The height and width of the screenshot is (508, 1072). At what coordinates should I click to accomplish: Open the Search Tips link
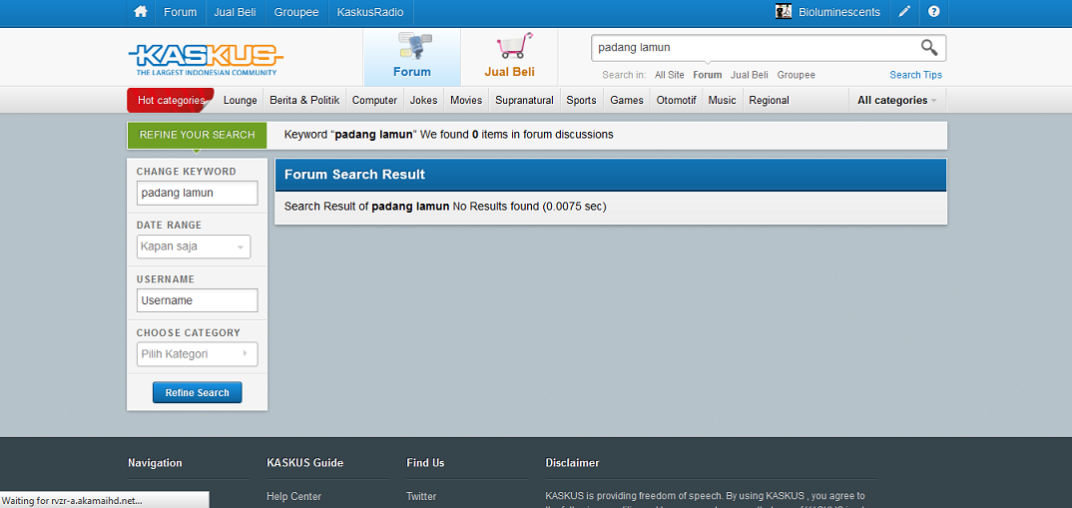pos(915,75)
